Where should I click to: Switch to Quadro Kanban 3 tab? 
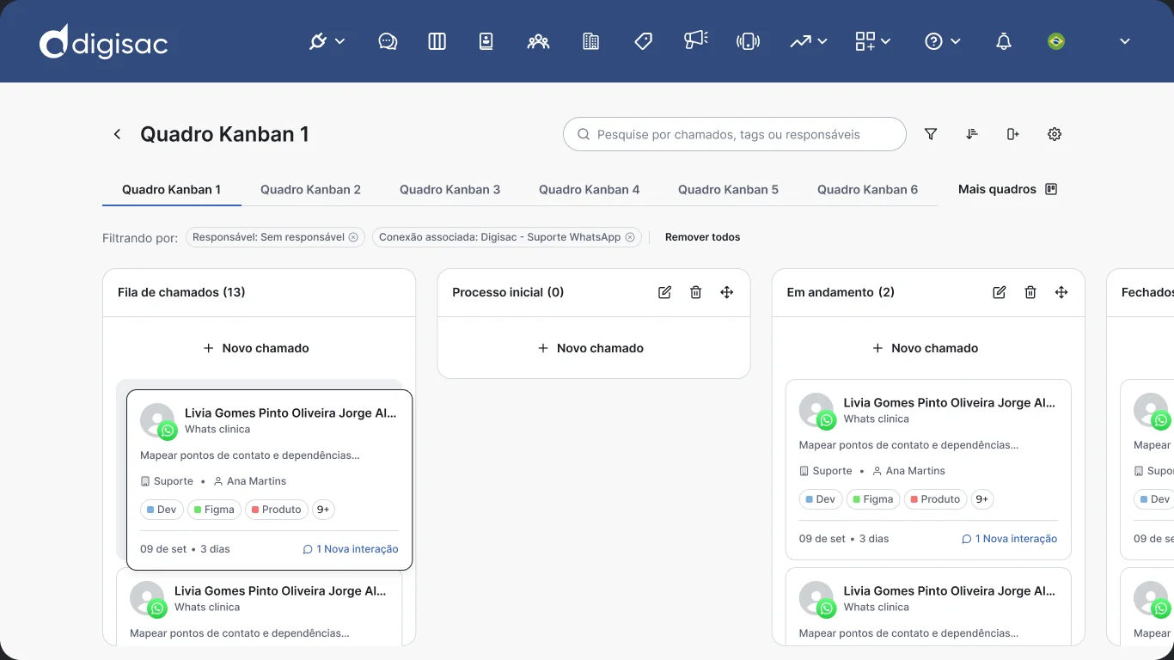pyautogui.click(x=449, y=190)
